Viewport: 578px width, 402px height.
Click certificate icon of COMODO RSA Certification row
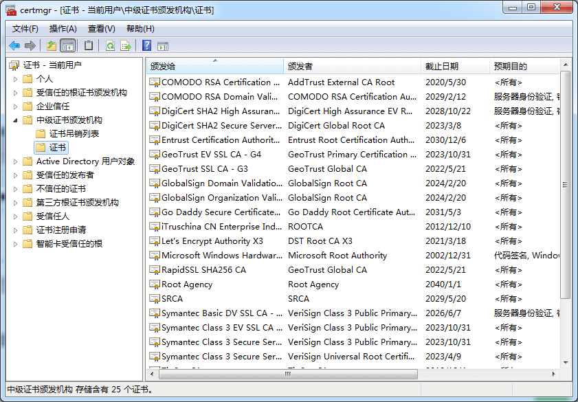(155, 82)
